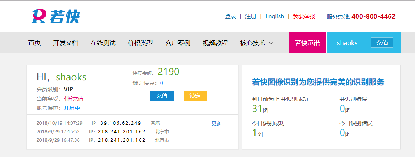
Task: Expand the 核心技术 dropdown menu
Action: (256, 43)
